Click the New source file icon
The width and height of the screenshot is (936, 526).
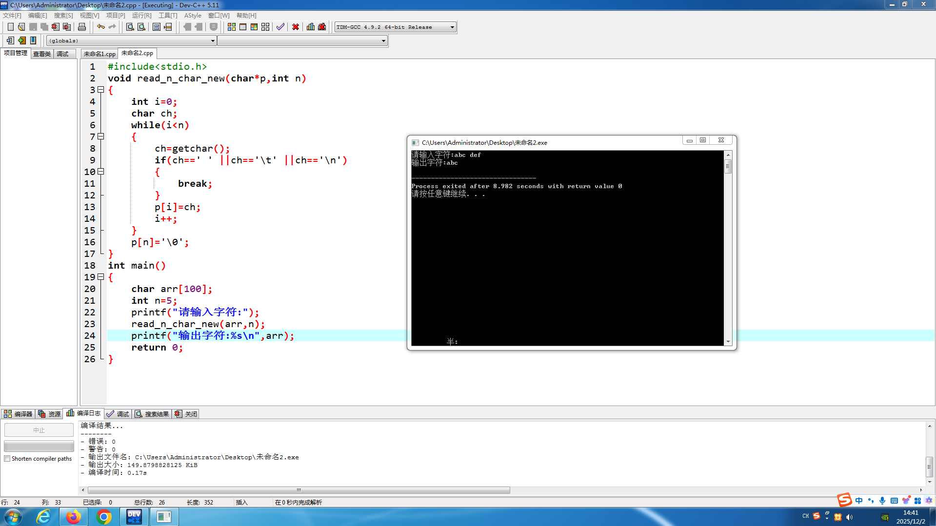pyautogui.click(x=10, y=27)
